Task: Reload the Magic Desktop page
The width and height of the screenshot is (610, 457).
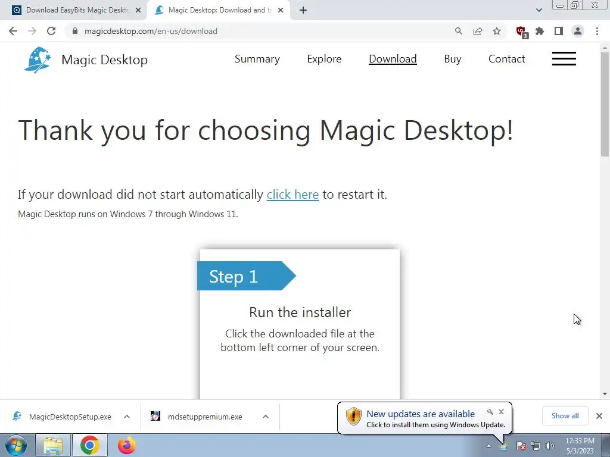Action: click(x=51, y=31)
